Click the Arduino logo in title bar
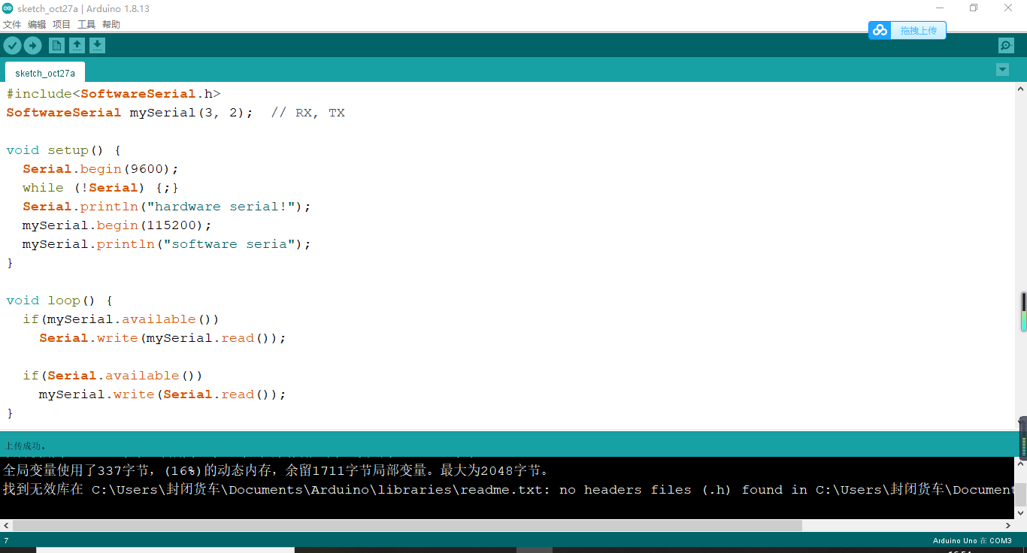1027x553 pixels. pos(8,8)
